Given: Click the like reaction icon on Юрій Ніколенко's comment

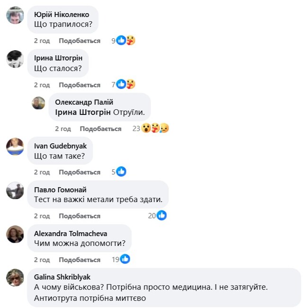Looking at the screenshot, I should tap(121, 41).
